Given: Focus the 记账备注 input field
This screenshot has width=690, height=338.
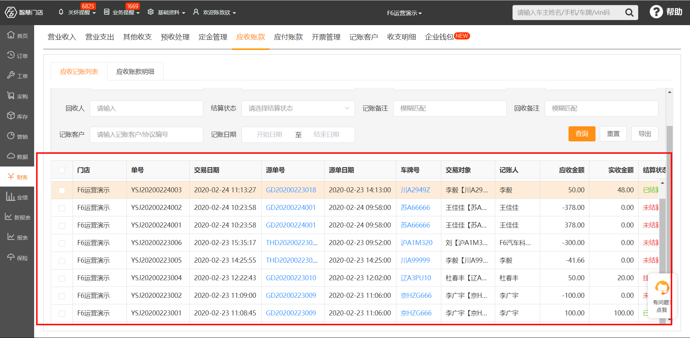Looking at the screenshot, I should 450,108.
